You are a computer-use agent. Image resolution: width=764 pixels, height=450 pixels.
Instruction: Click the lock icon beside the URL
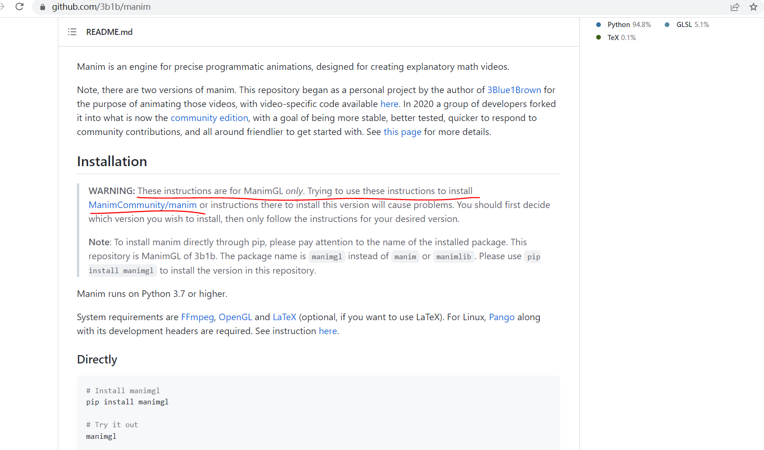(42, 7)
